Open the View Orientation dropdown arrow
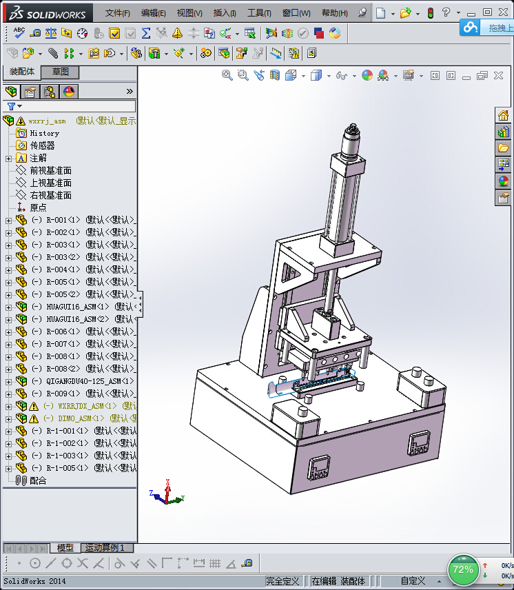This screenshot has width=514, height=590. pyautogui.click(x=303, y=76)
